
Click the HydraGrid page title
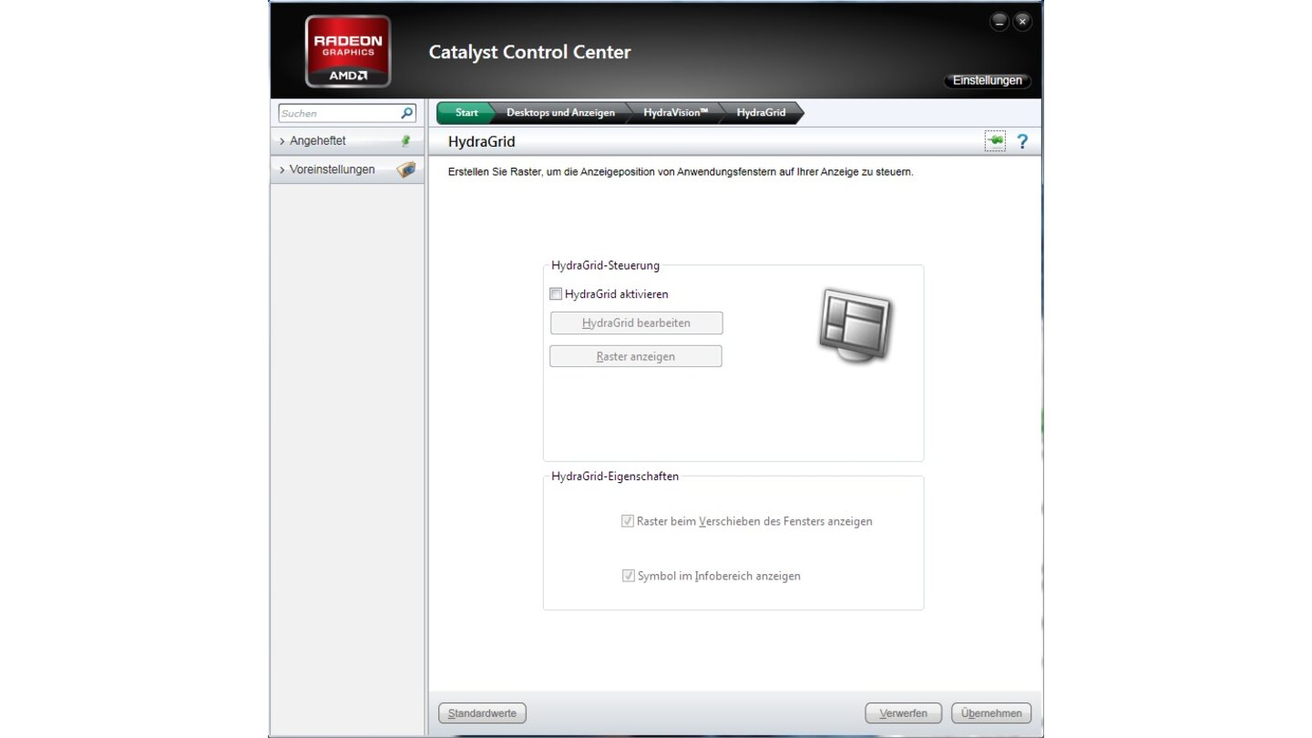tap(482, 142)
